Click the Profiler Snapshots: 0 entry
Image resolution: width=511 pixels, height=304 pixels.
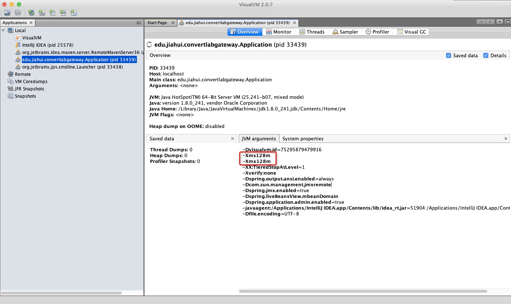175,161
